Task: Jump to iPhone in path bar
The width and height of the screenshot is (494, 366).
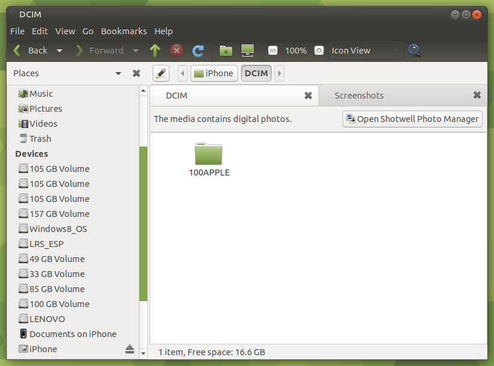Action: pyautogui.click(x=214, y=73)
